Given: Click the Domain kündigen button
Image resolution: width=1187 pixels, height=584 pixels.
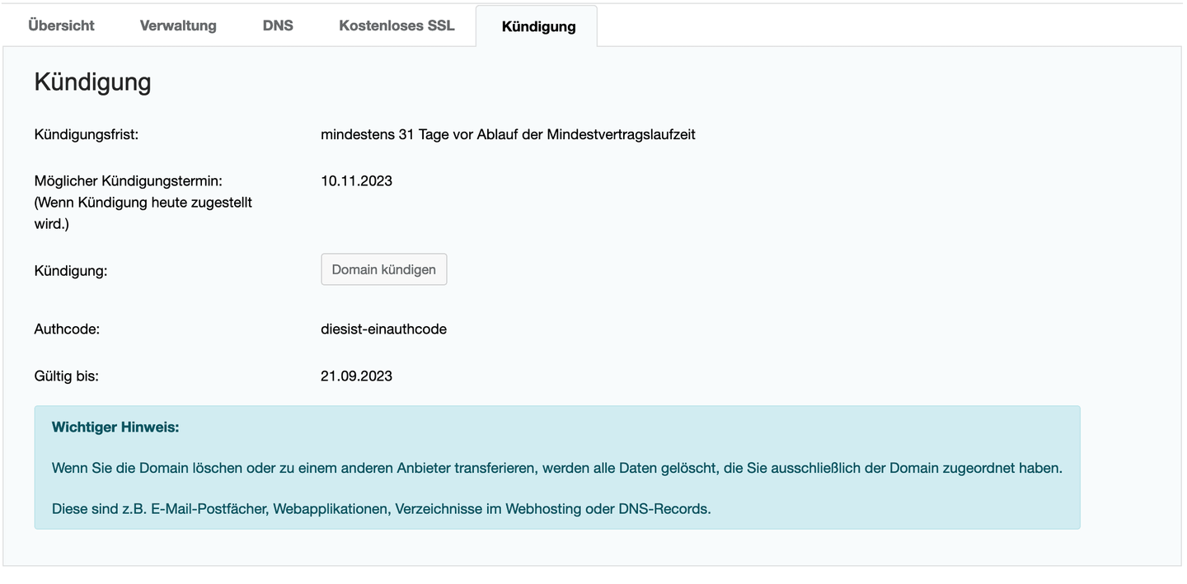Looking at the screenshot, I should (x=384, y=269).
